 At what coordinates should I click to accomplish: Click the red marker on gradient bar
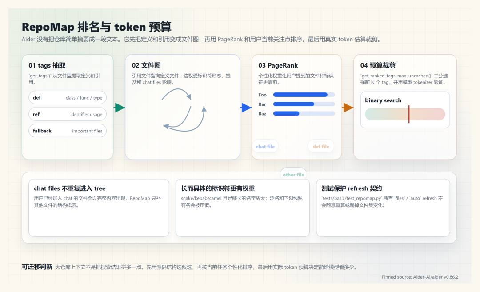pyautogui.click(x=409, y=114)
